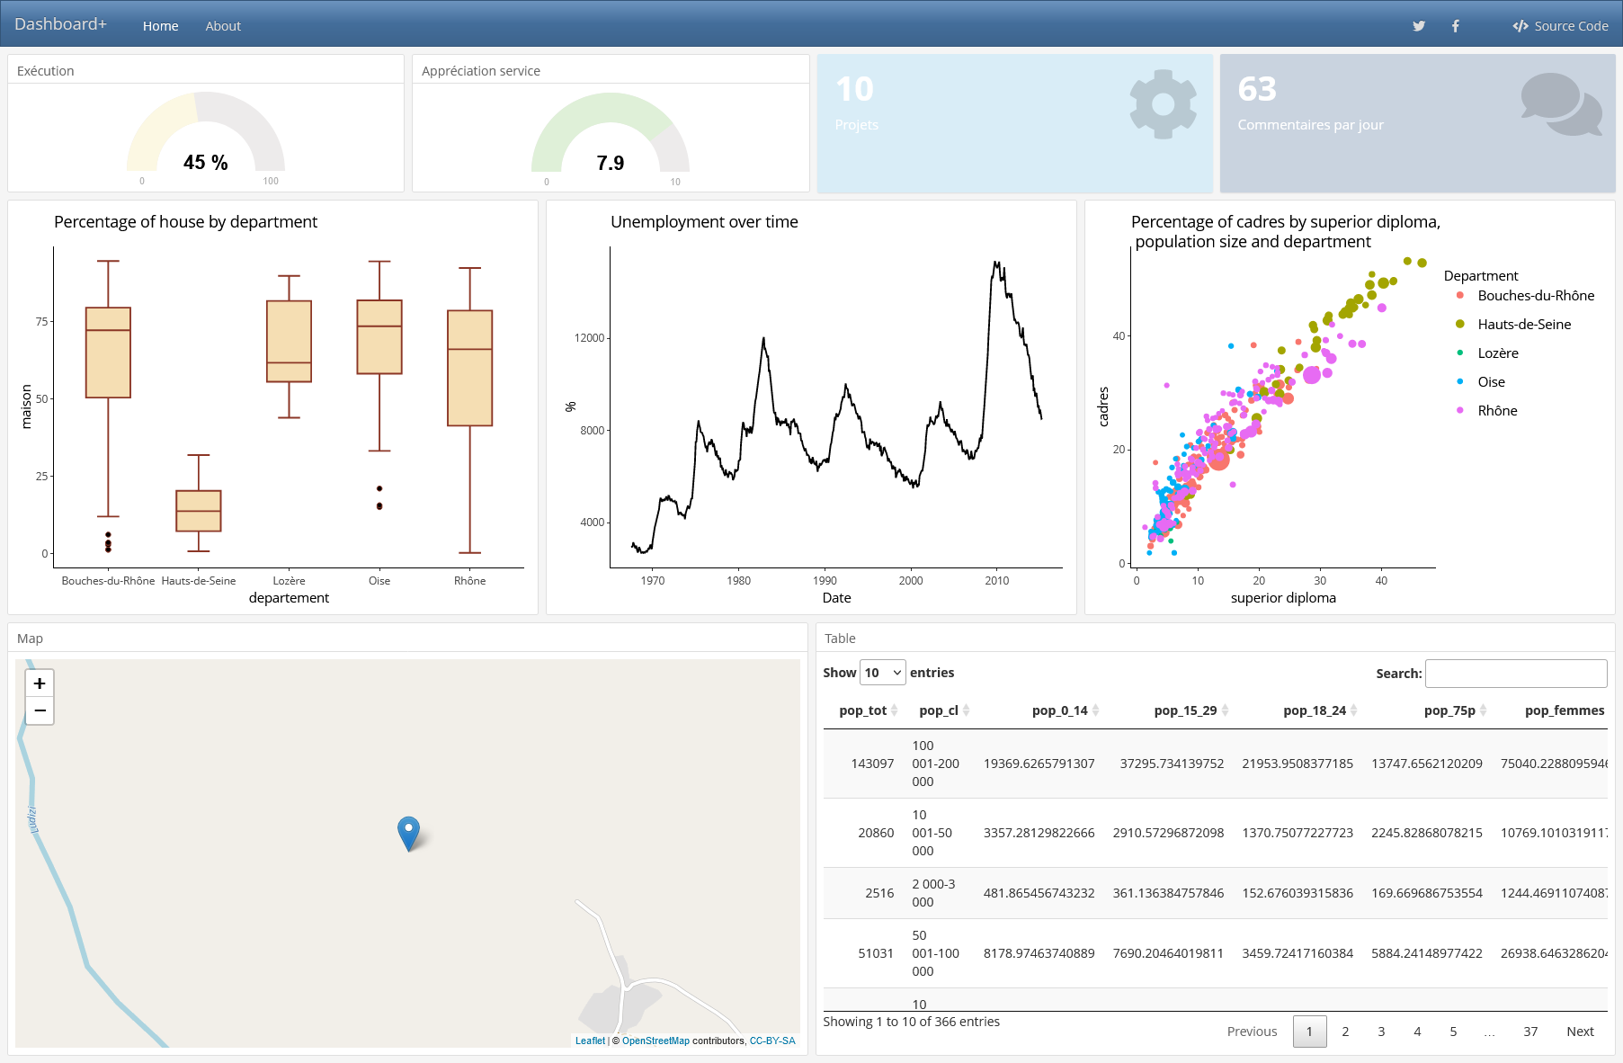Click table cell 19369.6265791307
1623x1063 pixels.
pyautogui.click(x=1039, y=764)
